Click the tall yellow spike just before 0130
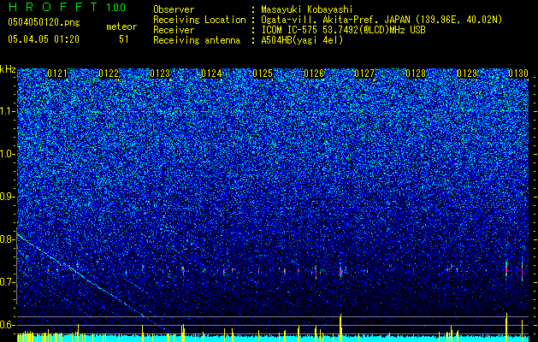This screenshot has width=538, height=342. (506, 327)
